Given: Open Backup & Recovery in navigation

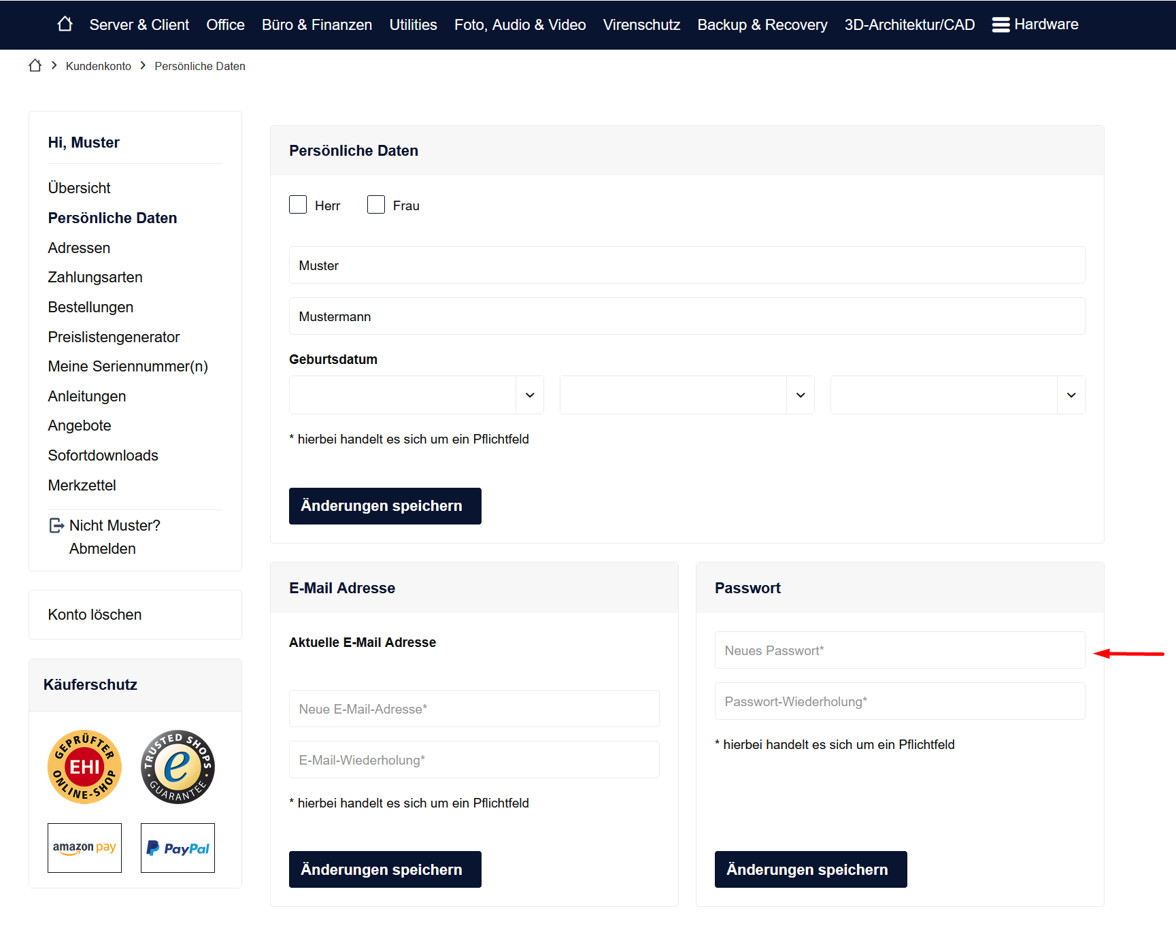Looking at the screenshot, I should point(762,24).
